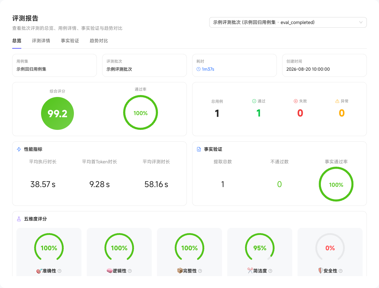Click the 1m37s duration value
379x288 pixels.
(208, 69)
